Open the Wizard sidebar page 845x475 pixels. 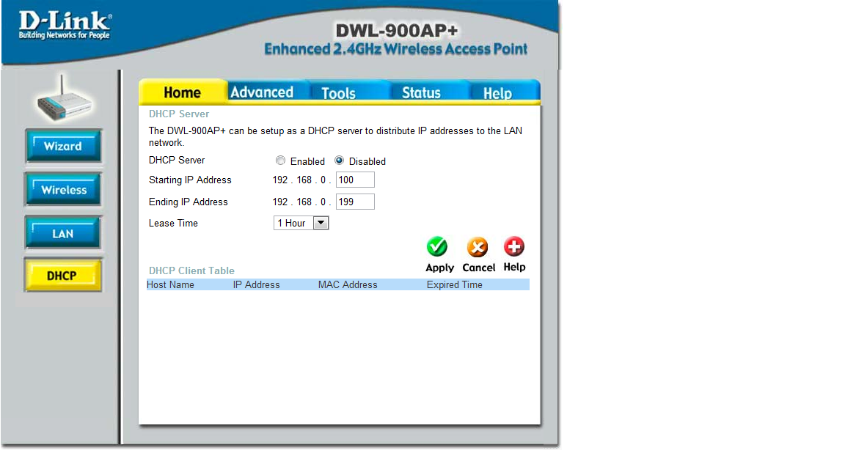point(63,146)
